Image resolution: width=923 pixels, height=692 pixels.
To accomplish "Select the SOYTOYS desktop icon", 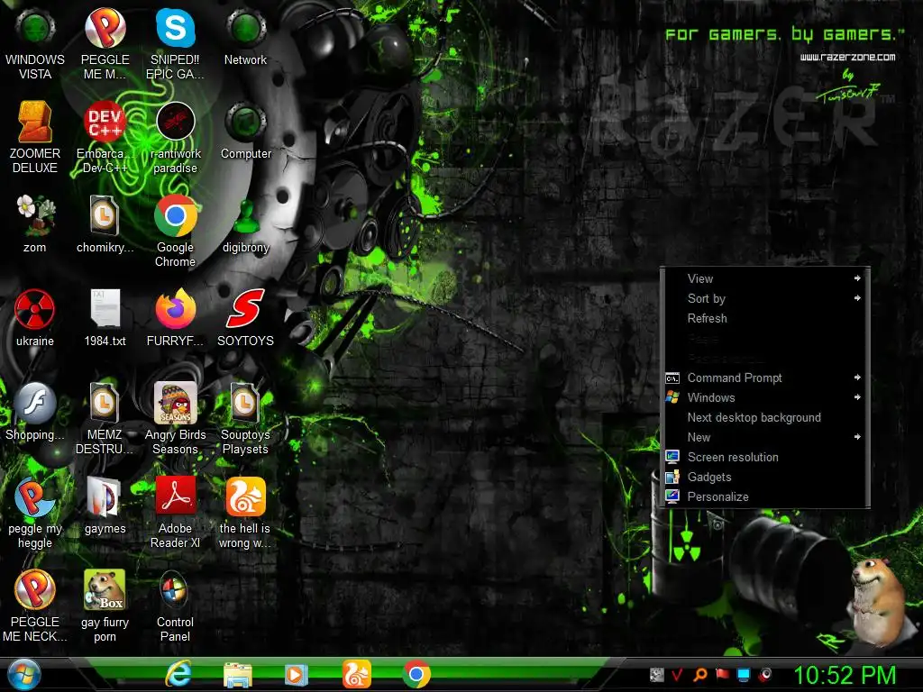I will tap(245, 318).
